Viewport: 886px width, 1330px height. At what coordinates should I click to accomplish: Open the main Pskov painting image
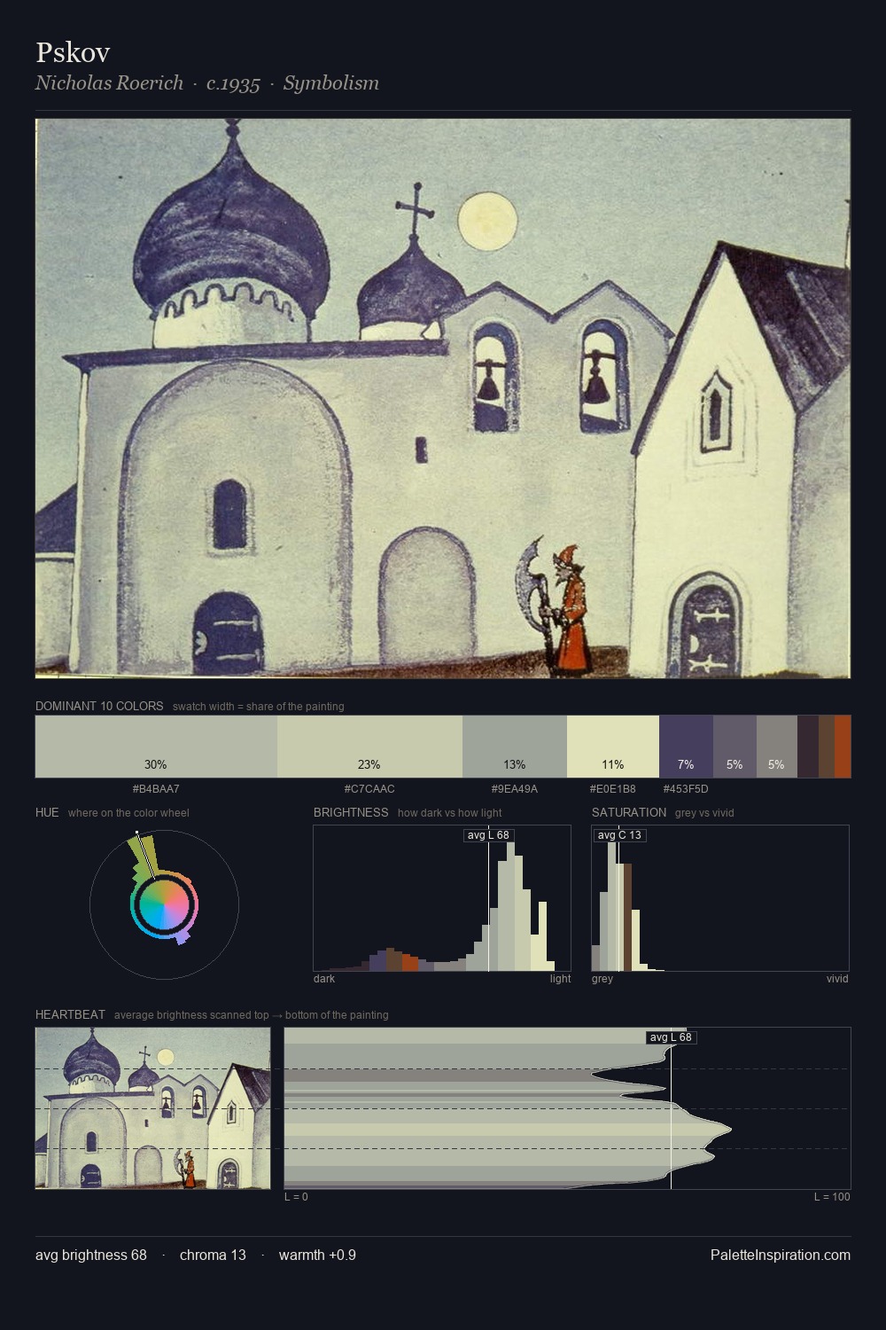[443, 398]
